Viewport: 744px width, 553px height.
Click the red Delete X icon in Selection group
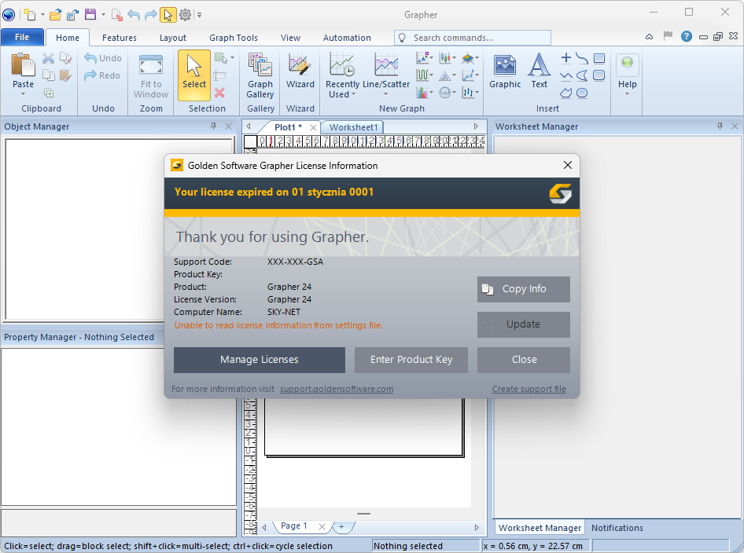point(219,93)
